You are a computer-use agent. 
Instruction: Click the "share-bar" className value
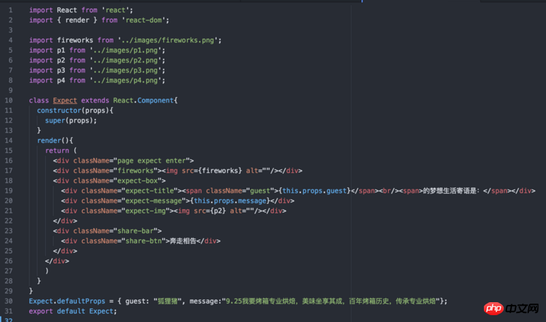pos(135,231)
